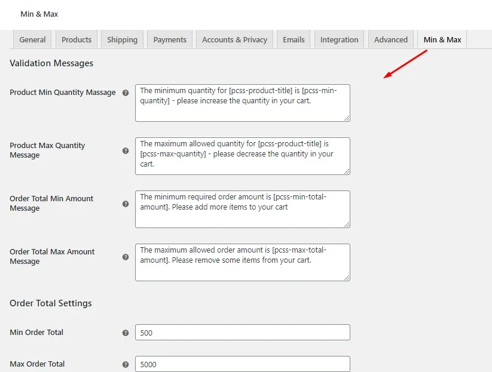This screenshot has width=492, height=372.
Task: Click the Max Order Total field showing 5000
Action: click(x=242, y=364)
